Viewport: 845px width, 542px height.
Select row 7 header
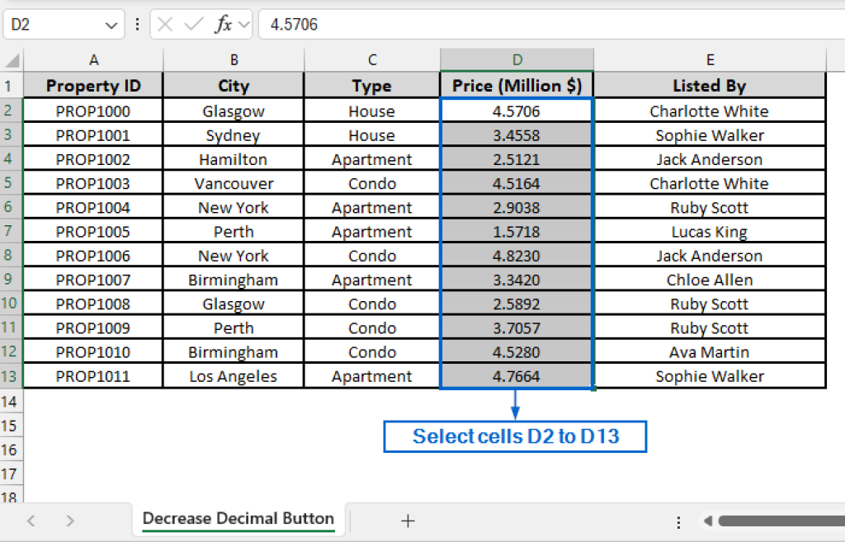pos(11,232)
